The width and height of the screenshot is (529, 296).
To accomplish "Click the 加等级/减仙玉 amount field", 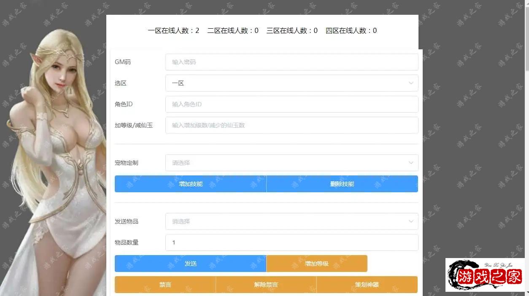I will (291, 125).
